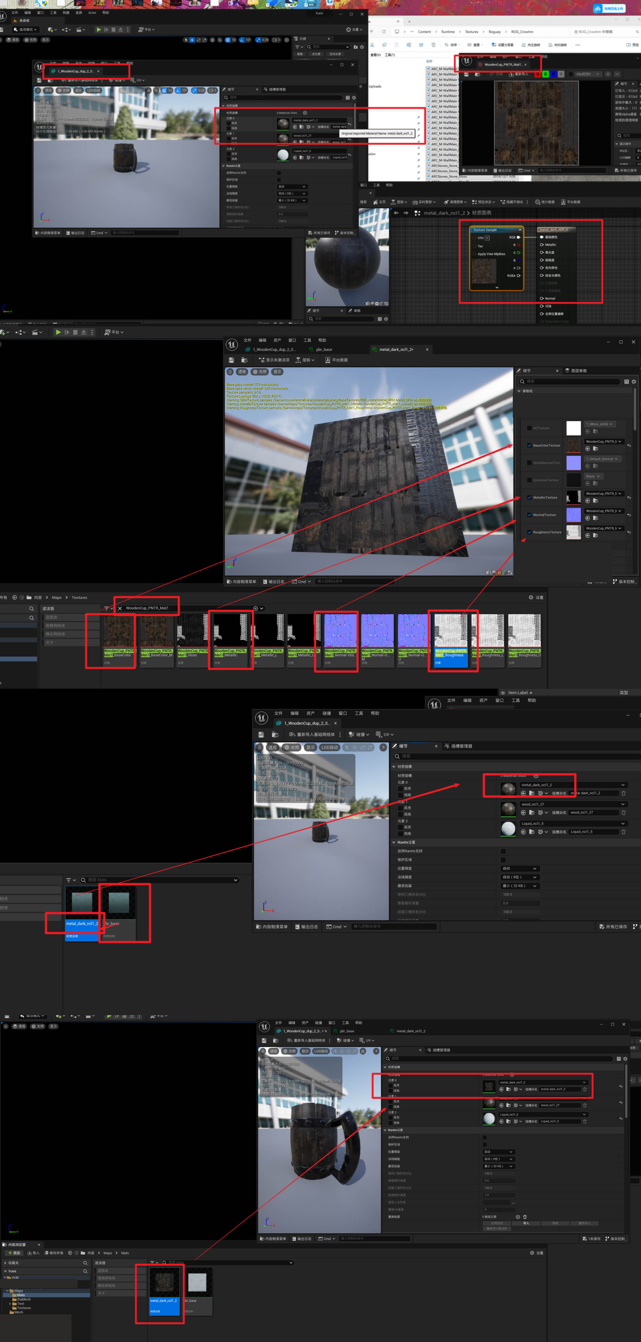Enable the AOTexture parameter checkbox
Screen dimensions: 641x1342
[x=529, y=428]
